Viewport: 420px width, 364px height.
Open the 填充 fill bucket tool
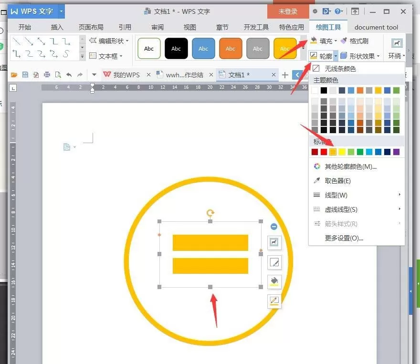tap(314, 41)
